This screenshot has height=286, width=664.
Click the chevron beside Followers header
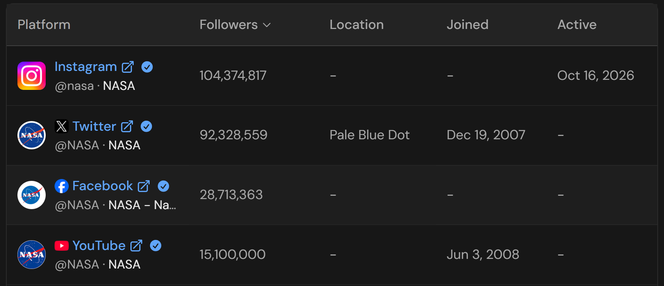pyautogui.click(x=267, y=25)
